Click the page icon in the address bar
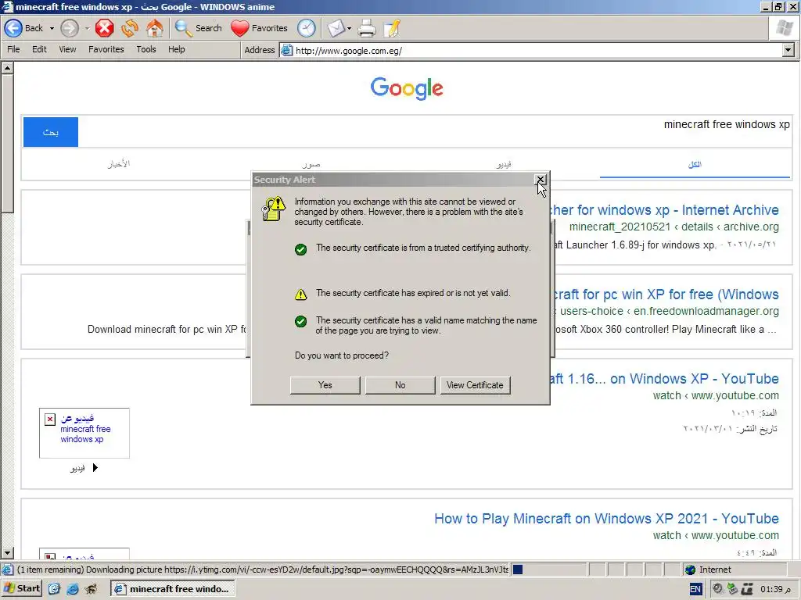Screen dimensions: 801x600 (287, 51)
